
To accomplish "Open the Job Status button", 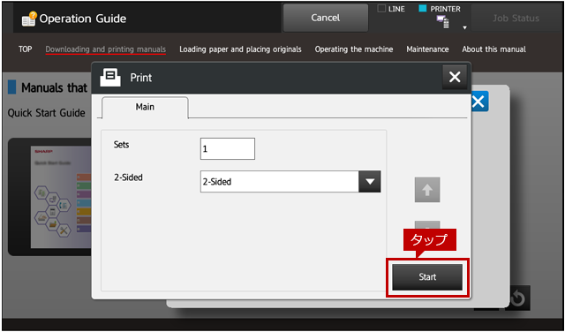I will (516, 18).
